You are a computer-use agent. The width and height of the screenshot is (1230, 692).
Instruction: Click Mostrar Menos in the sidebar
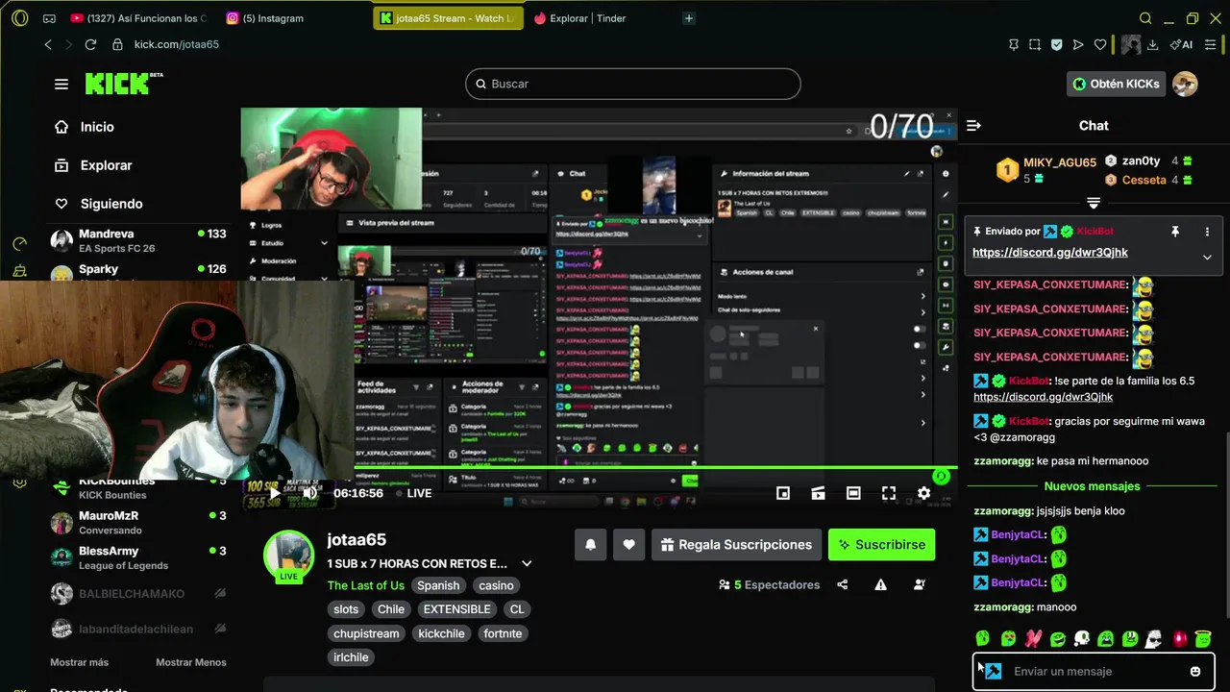coord(191,662)
